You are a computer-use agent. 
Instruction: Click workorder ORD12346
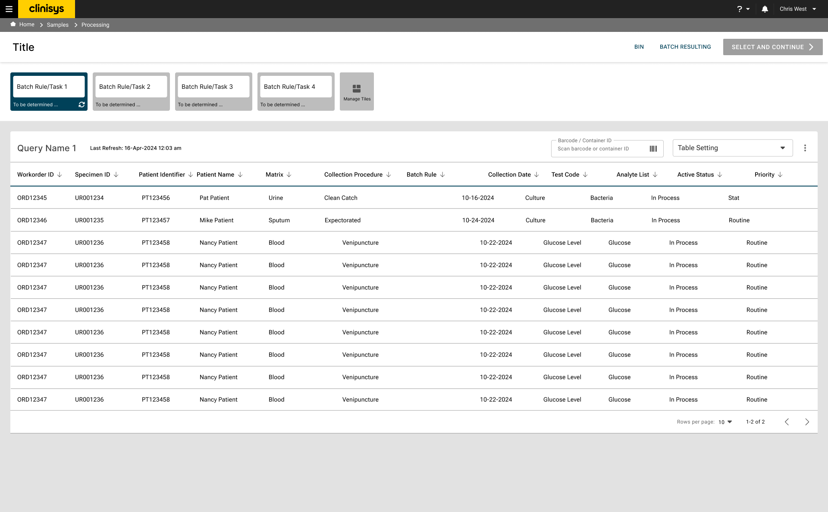point(32,220)
